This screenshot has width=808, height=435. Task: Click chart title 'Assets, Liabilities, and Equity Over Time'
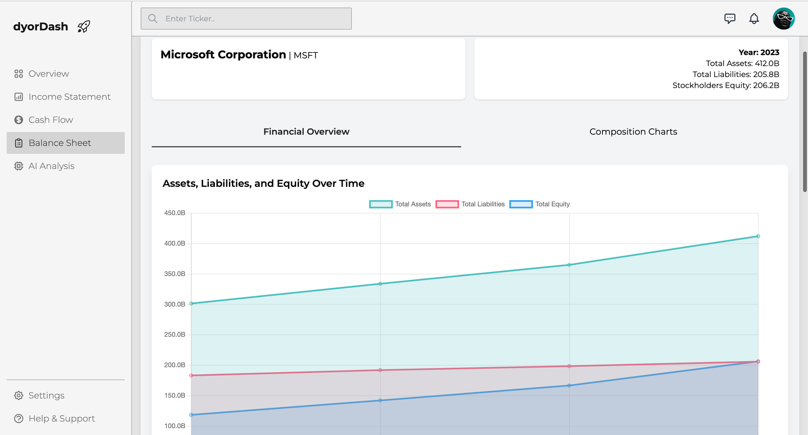(x=263, y=184)
